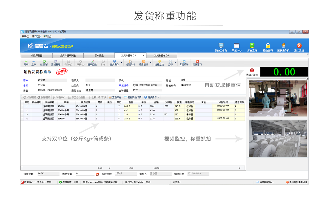Toggle 隐藏监控 to hide video monitoring
The height and width of the screenshot is (197, 329).
click(159, 63)
